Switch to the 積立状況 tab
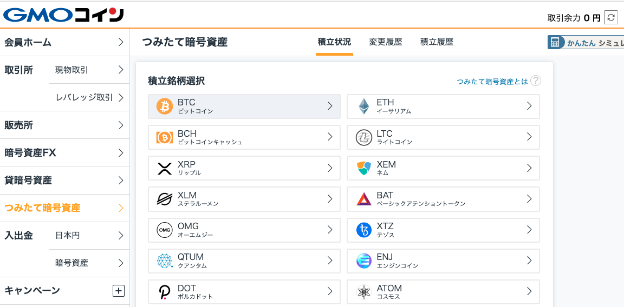624x307 pixels. pos(334,42)
